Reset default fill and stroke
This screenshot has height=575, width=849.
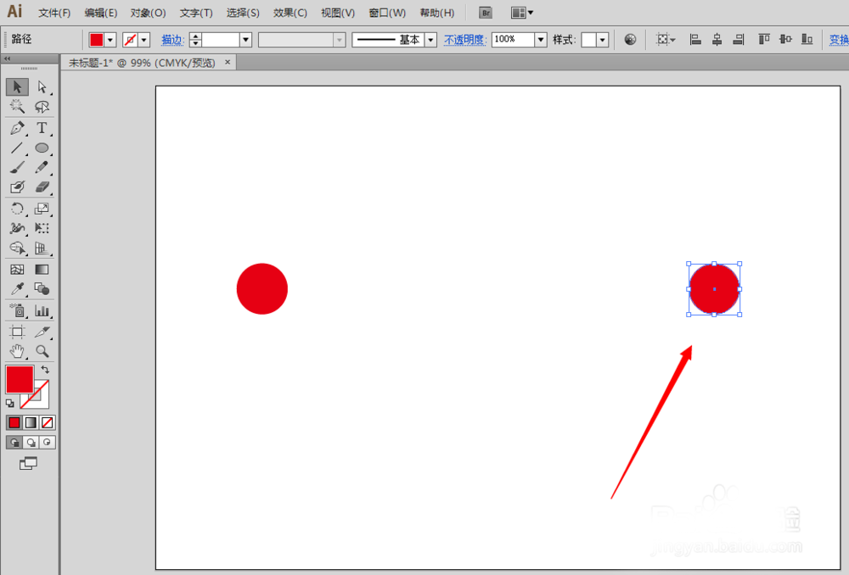tap(9, 404)
